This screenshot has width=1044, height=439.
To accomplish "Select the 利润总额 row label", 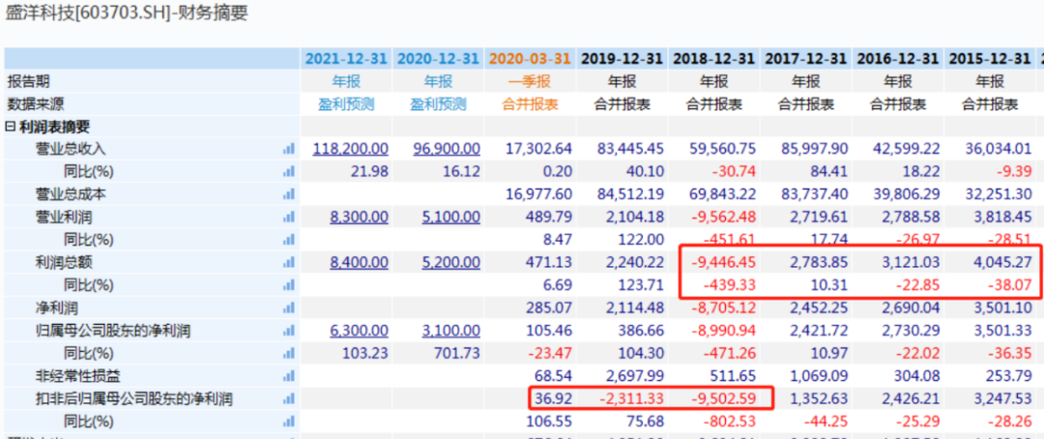I will point(63,263).
